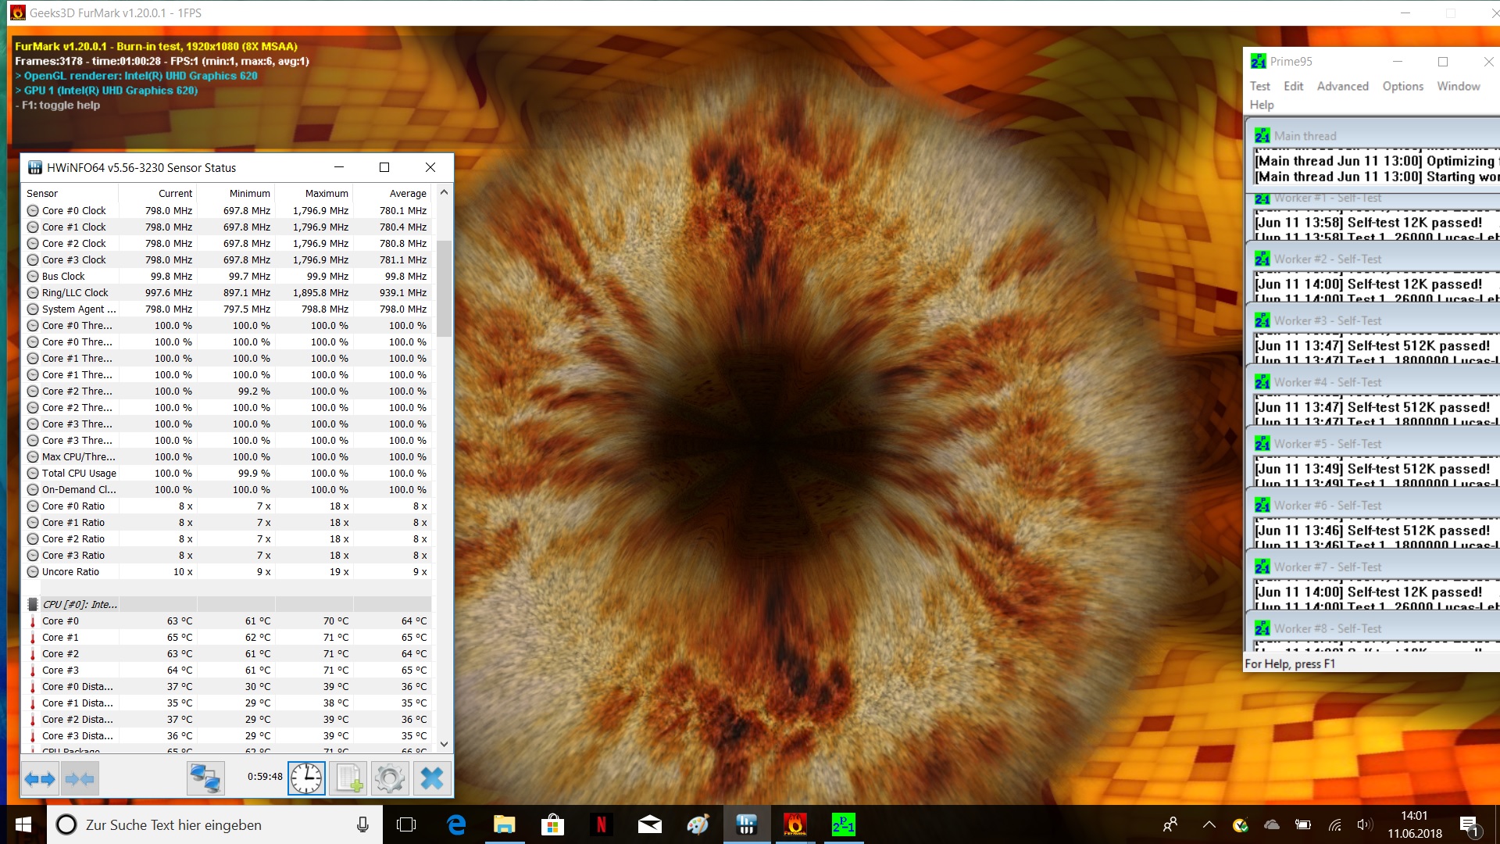Click the volume speaker tray icon
Screen dimensions: 1500x844
click(1364, 824)
